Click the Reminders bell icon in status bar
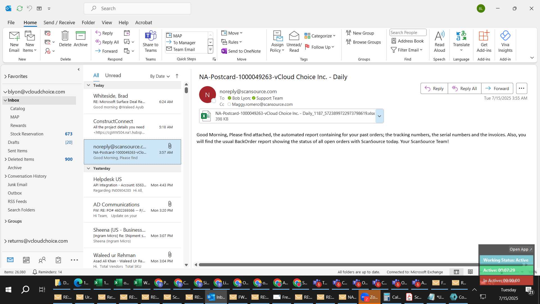Screen dimensions: 540x304 [x=35, y=272]
